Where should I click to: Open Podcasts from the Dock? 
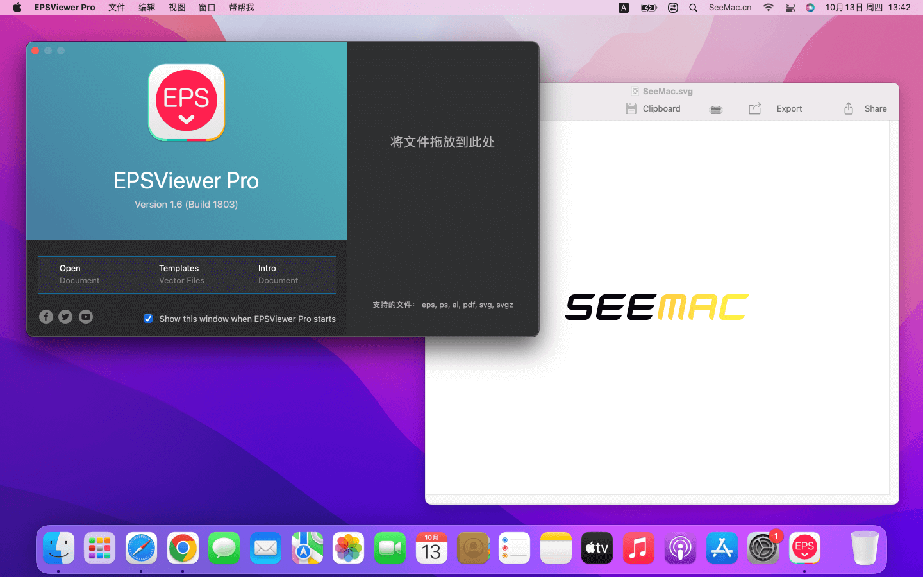pos(680,548)
